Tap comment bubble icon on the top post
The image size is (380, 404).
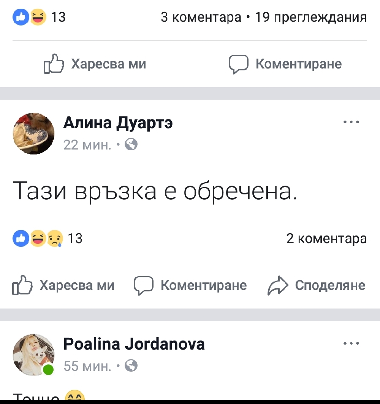tap(238, 64)
